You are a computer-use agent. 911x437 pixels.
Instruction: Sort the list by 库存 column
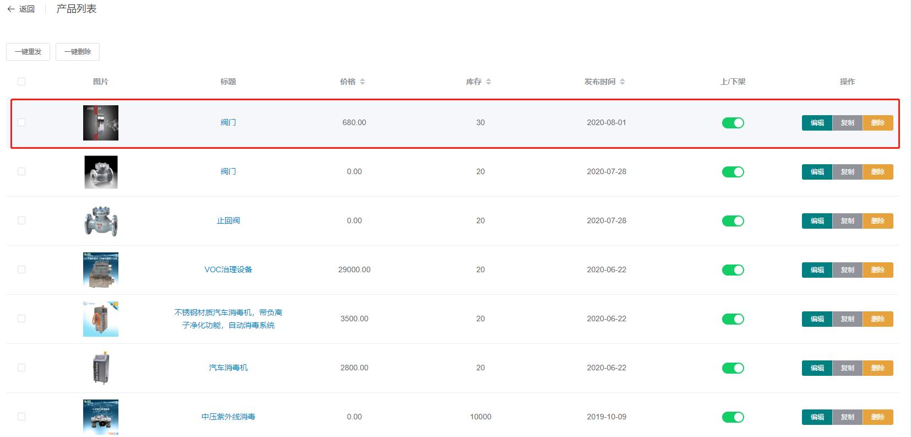488,82
